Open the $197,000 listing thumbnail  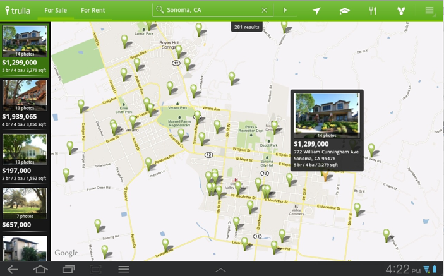coord(25,150)
